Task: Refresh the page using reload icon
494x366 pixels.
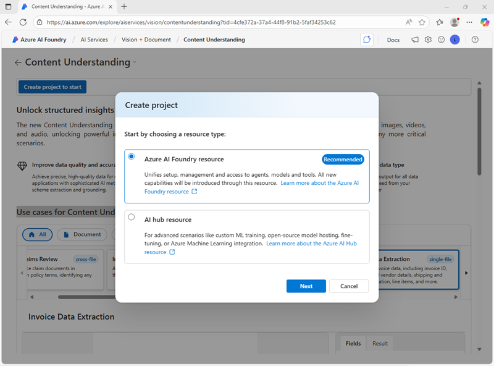Action: point(23,22)
